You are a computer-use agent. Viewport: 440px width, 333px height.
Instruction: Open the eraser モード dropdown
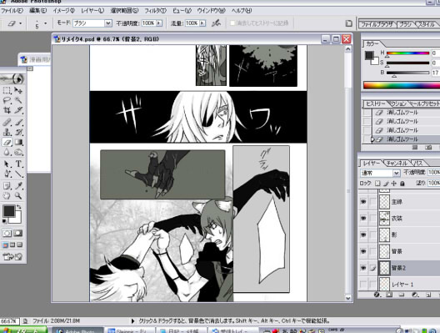coord(92,23)
